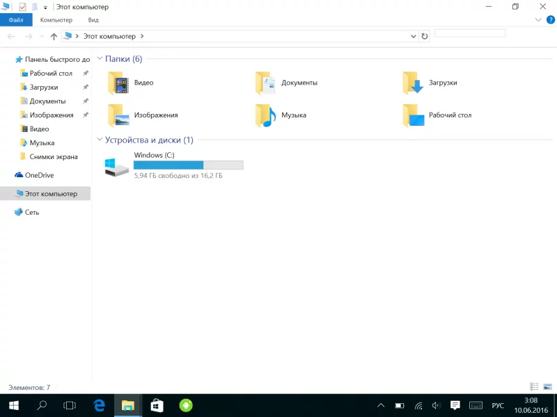
Task: Collapse the Устройства и диски (1) group
Action: click(x=100, y=140)
